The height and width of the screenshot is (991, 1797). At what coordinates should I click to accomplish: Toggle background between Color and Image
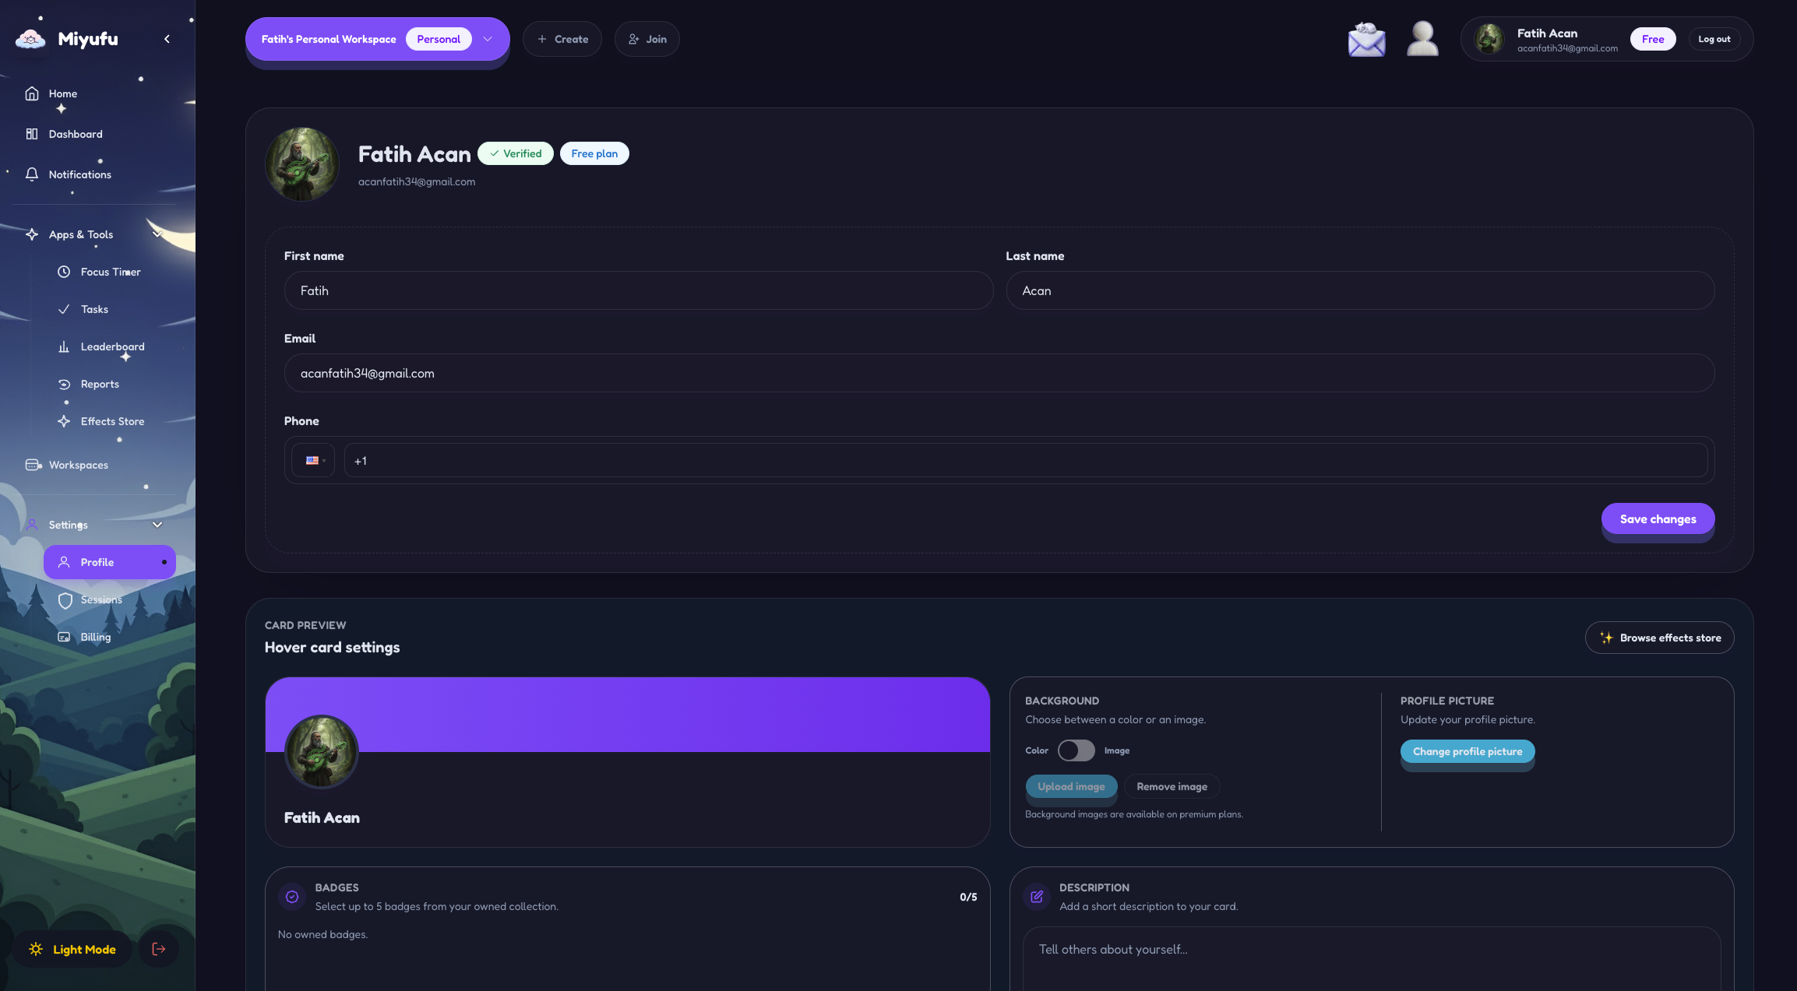click(x=1076, y=750)
